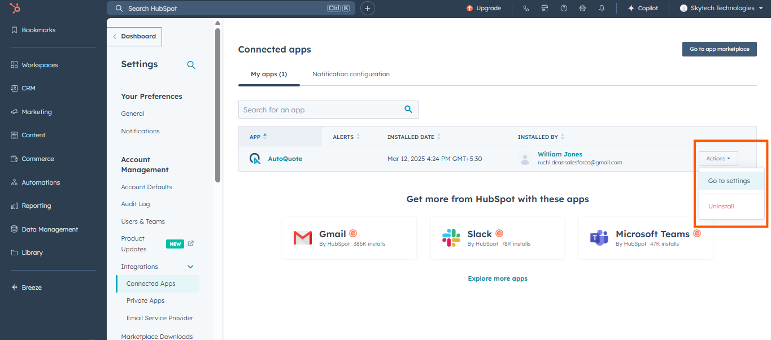This screenshot has width=771, height=340.
Task: Choose Uninstall from the Actions menu
Action: (721, 206)
